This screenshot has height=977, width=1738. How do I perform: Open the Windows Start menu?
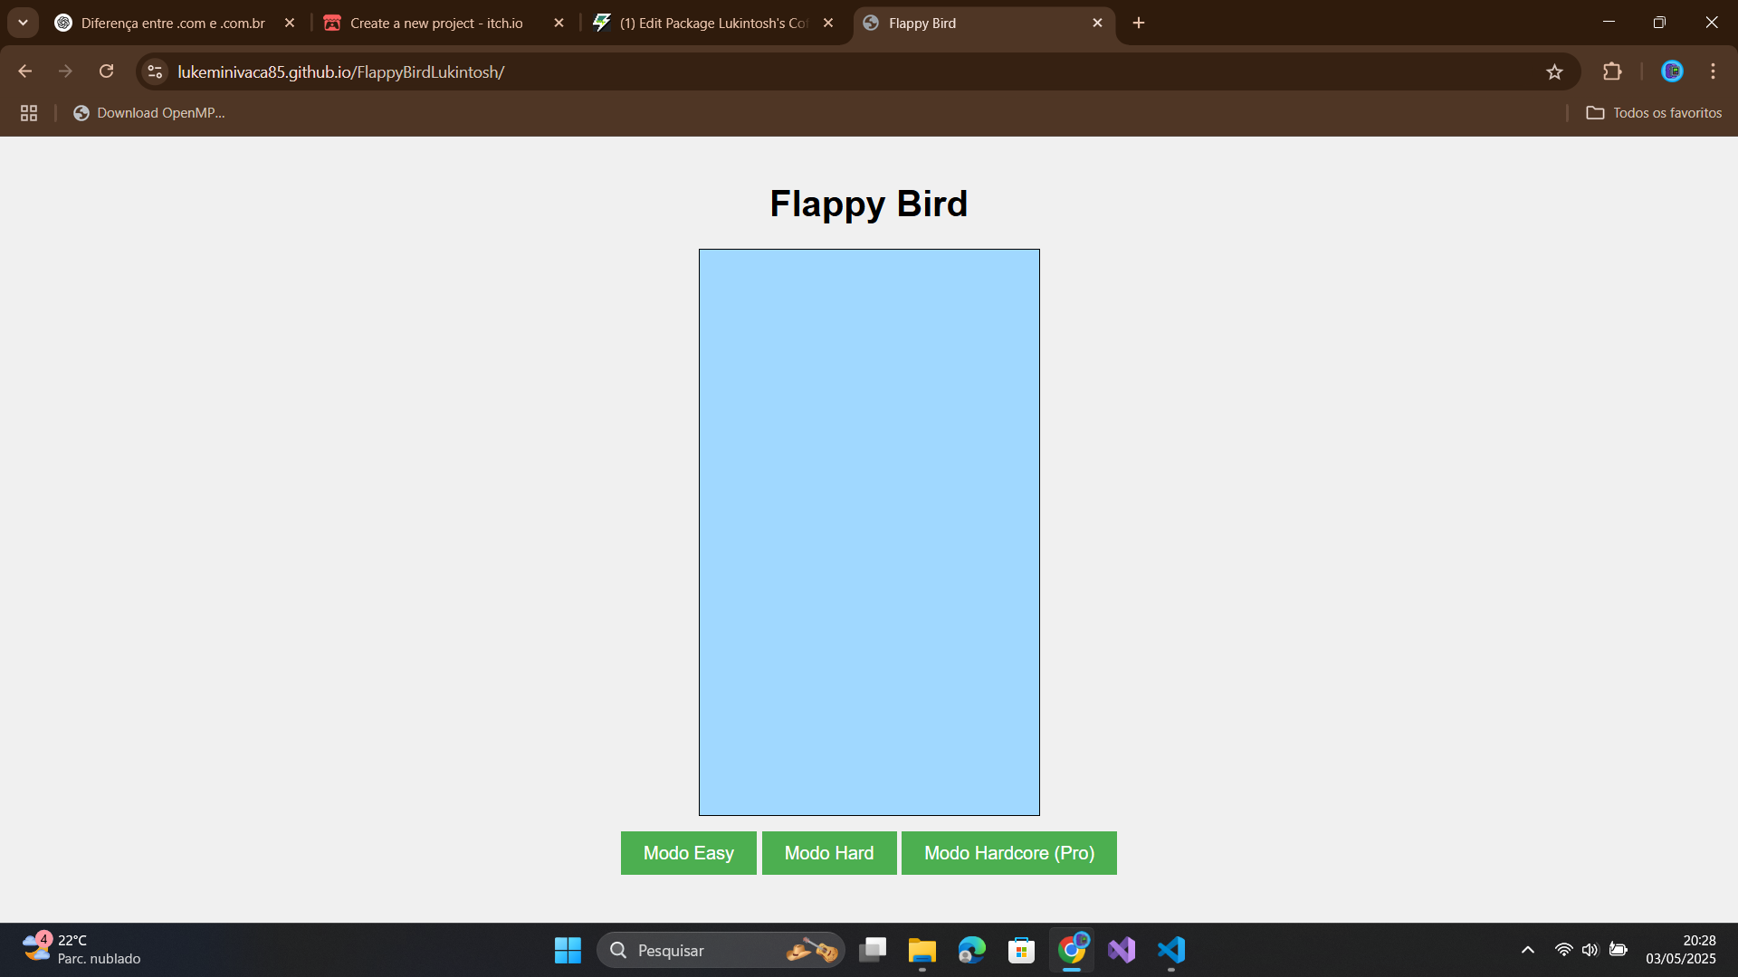pyautogui.click(x=568, y=950)
